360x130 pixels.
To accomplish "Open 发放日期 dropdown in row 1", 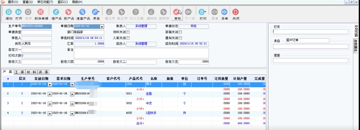I will coord(50,84).
